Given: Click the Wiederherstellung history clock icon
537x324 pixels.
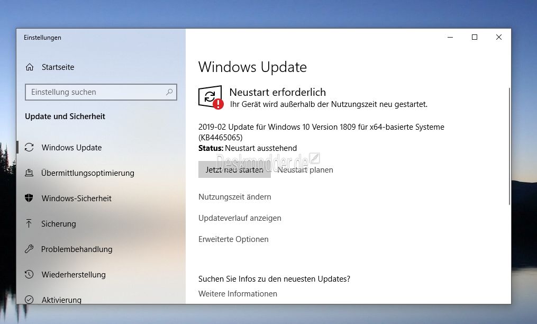Looking at the screenshot, I should [x=29, y=274].
